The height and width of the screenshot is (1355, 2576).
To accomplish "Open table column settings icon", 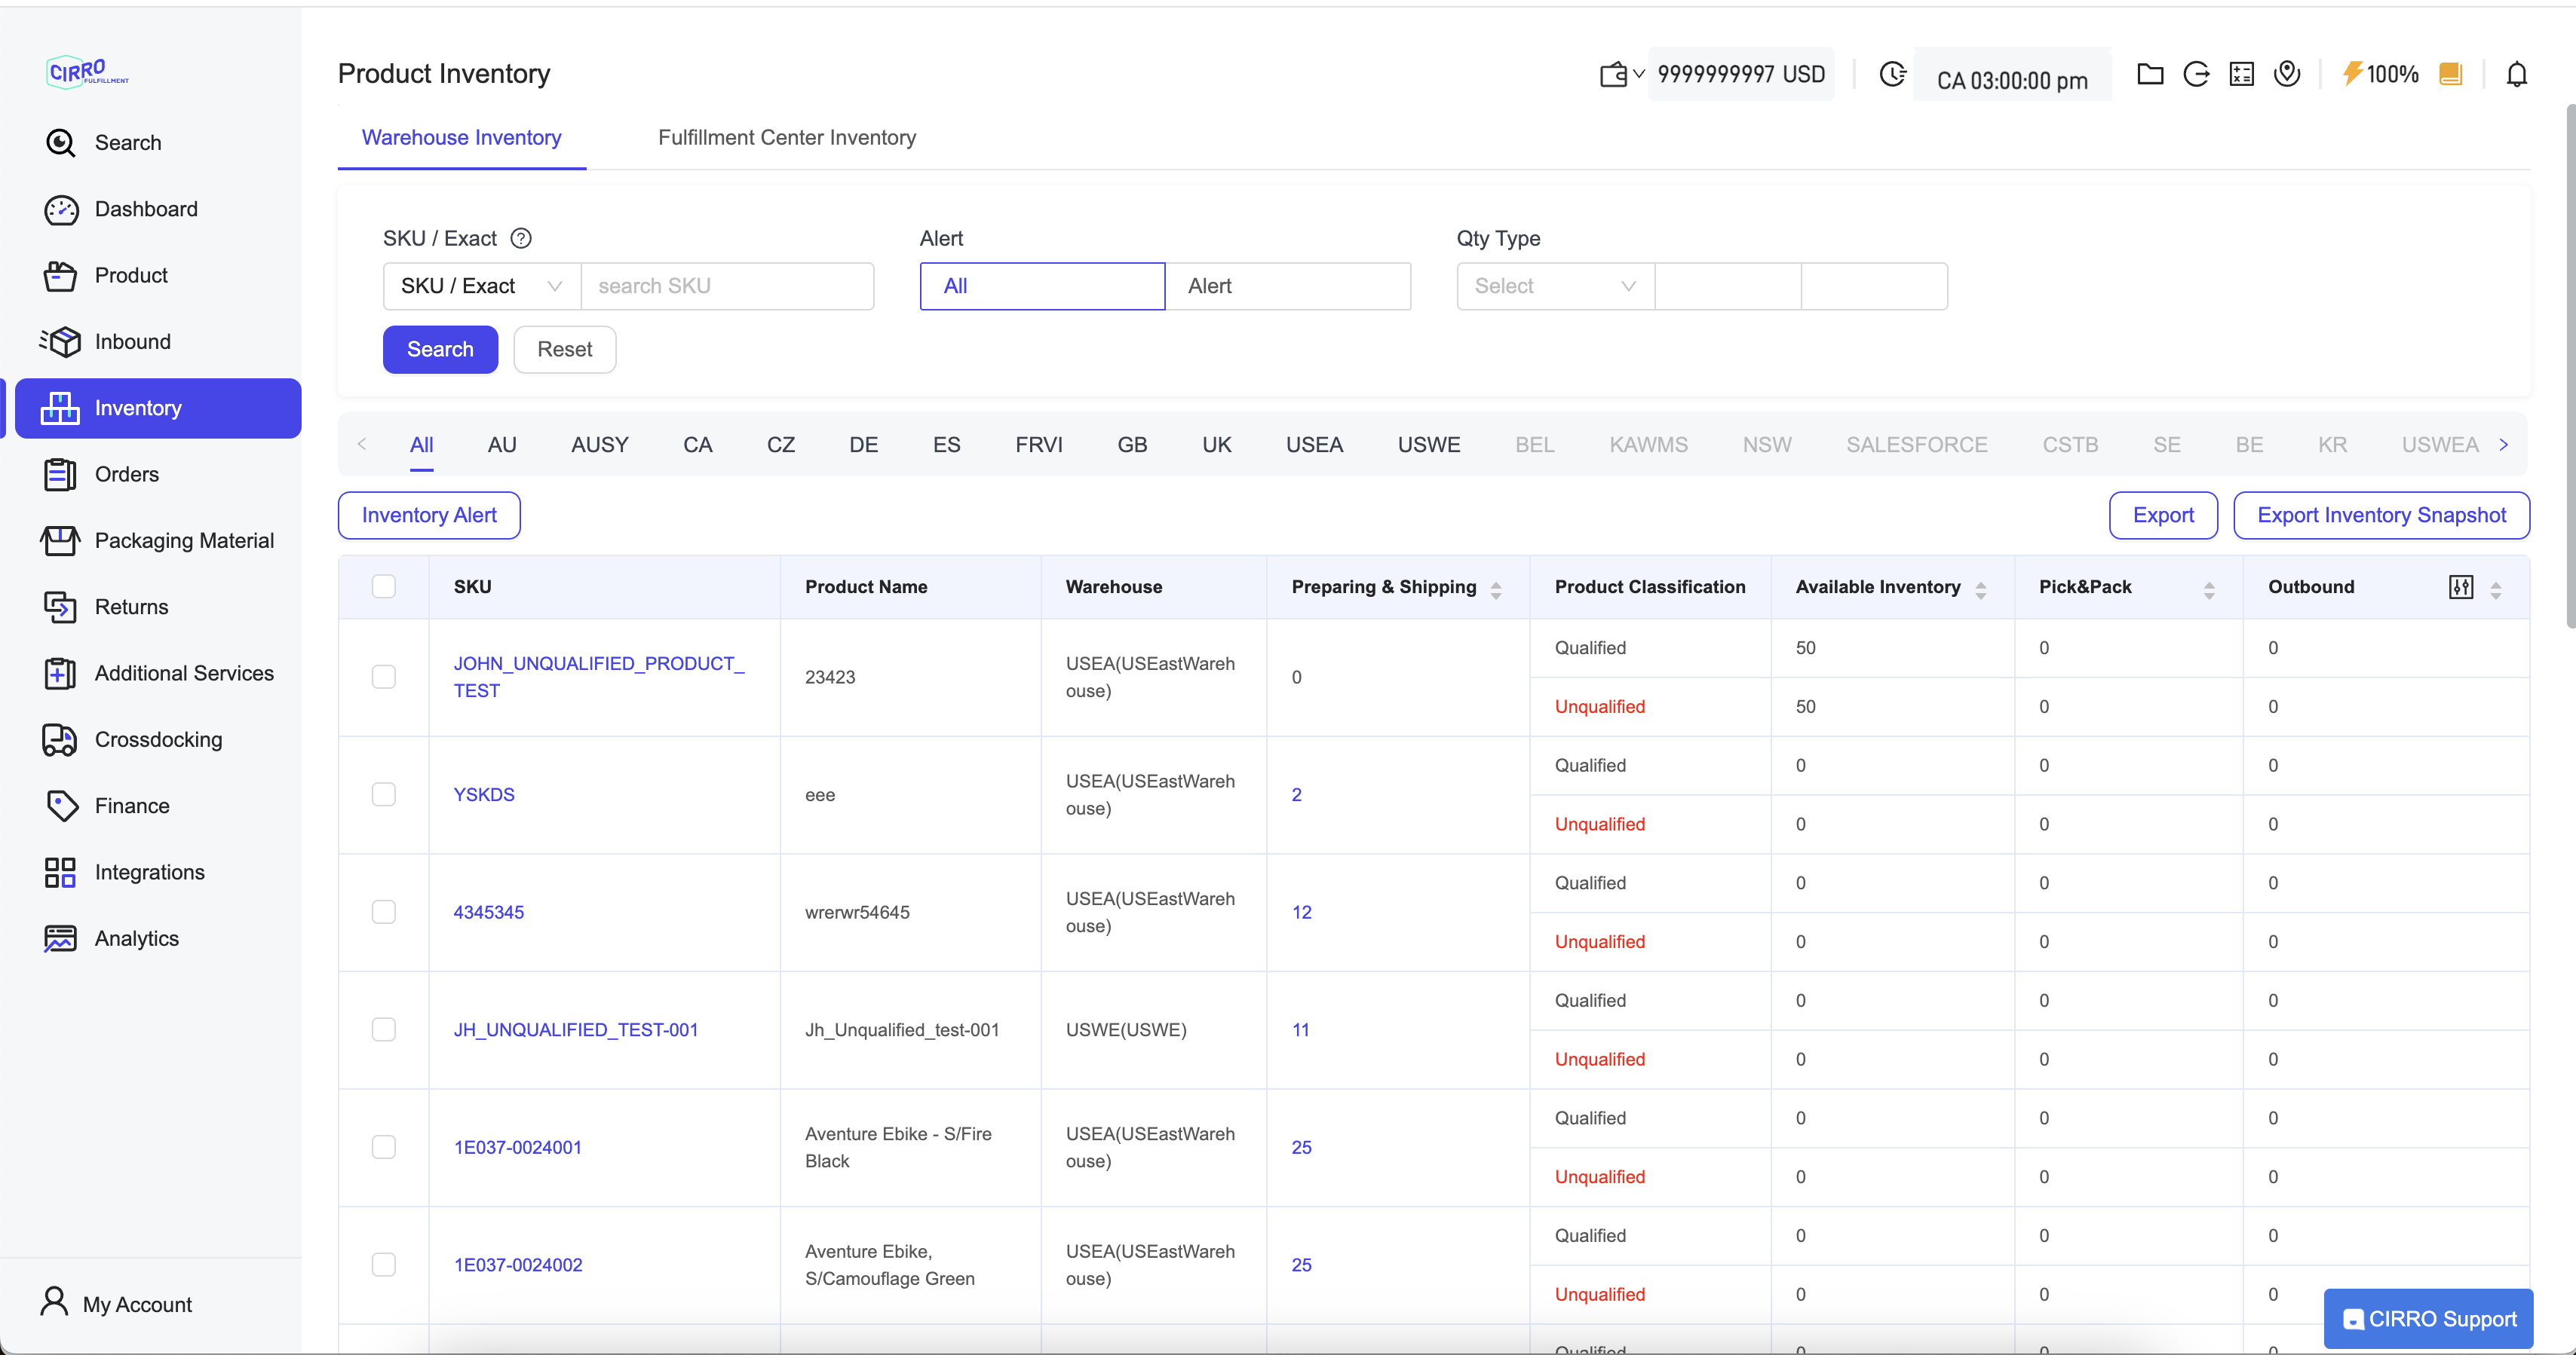I will 2461,588.
